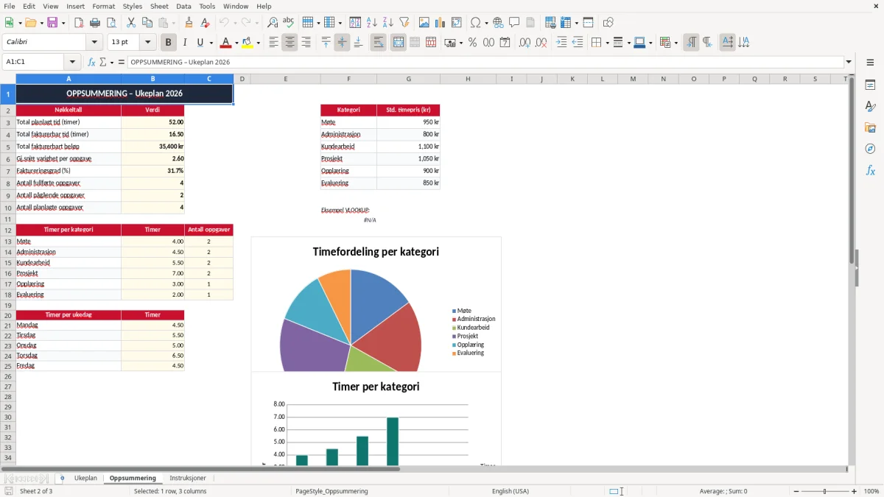884x497 pixels.
Task: Toggle Merge and Center Cells
Action: click(398, 43)
